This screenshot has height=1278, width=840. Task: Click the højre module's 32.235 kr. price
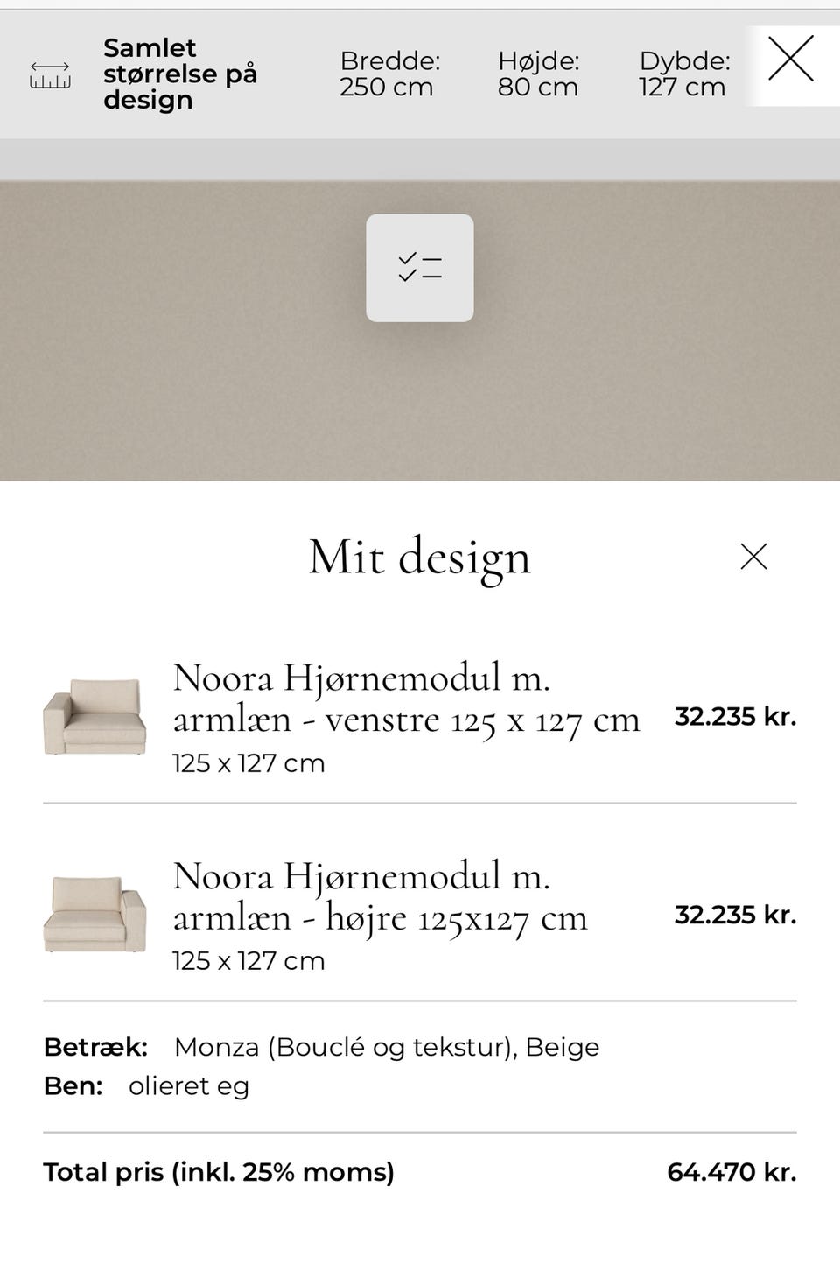click(735, 915)
